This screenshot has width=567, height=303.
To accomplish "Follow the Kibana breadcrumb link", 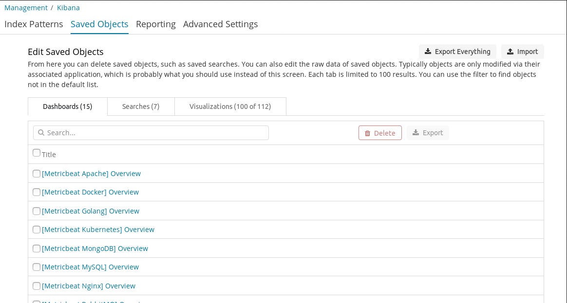I will tap(68, 8).
